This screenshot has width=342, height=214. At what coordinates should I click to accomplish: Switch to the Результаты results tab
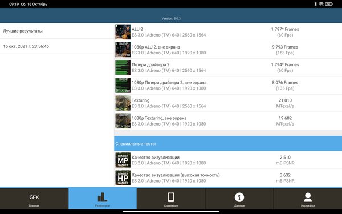click(x=103, y=199)
